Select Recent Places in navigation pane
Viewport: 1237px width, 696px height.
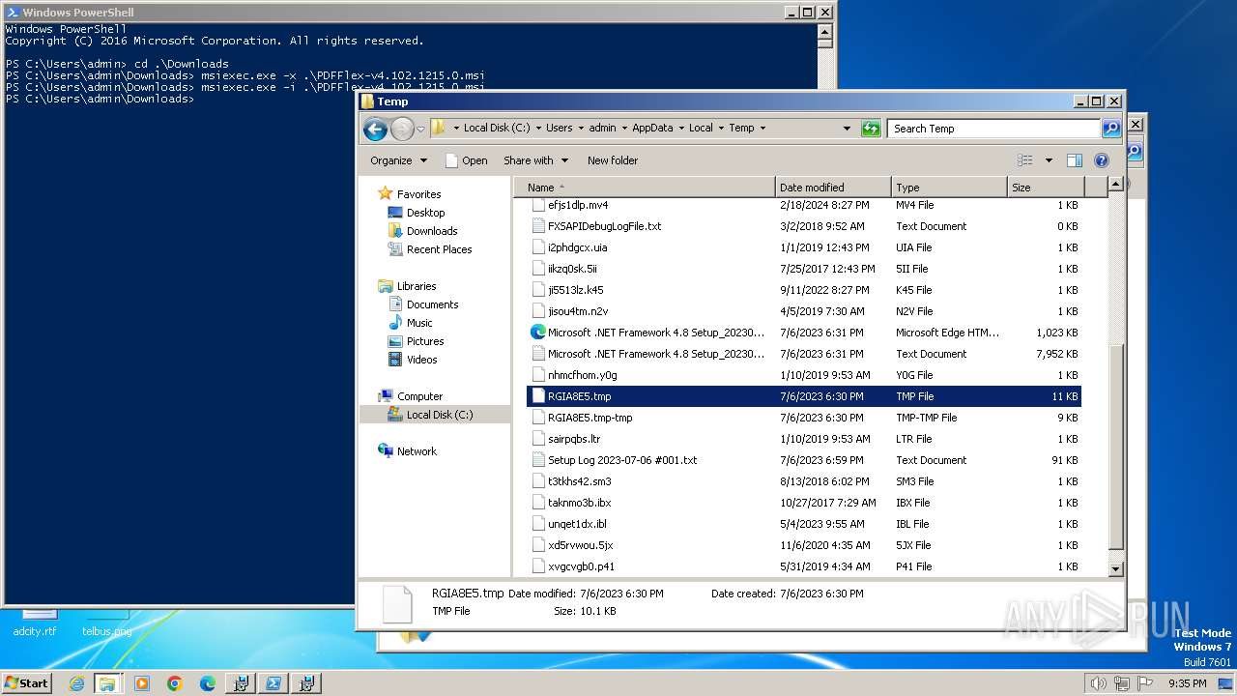pyautogui.click(x=439, y=249)
